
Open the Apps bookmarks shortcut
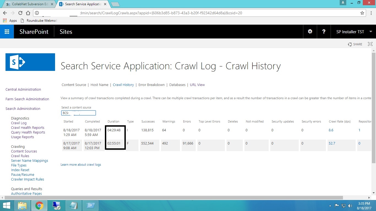(10, 21)
